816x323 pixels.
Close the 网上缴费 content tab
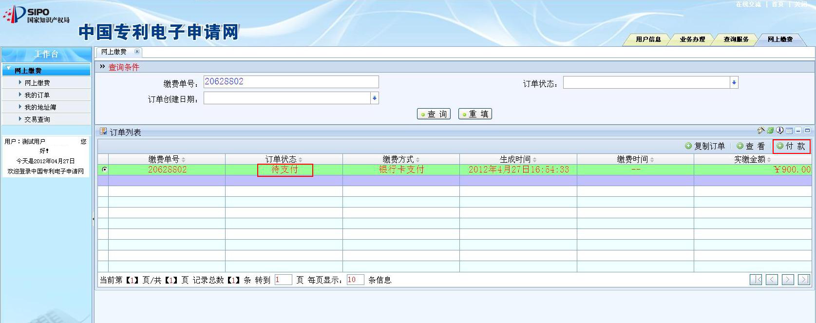[x=137, y=52]
